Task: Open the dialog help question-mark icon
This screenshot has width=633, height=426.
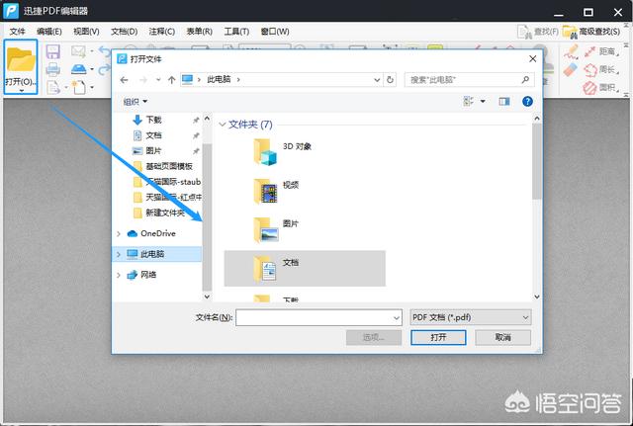Action: click(x=528, y=101)
